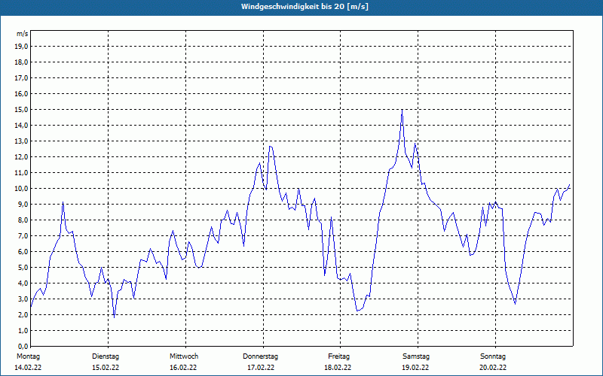603x376 pixels.
Task: Click the '10,0' y-axis label
Action: click(x=21, y=189)
